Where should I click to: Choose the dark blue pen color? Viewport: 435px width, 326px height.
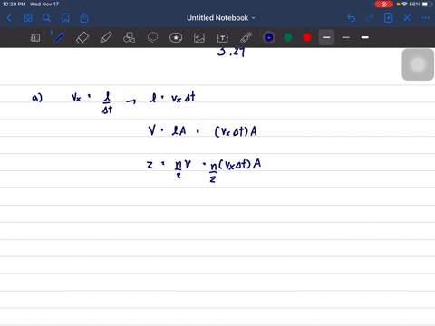(x=269, y=37)
